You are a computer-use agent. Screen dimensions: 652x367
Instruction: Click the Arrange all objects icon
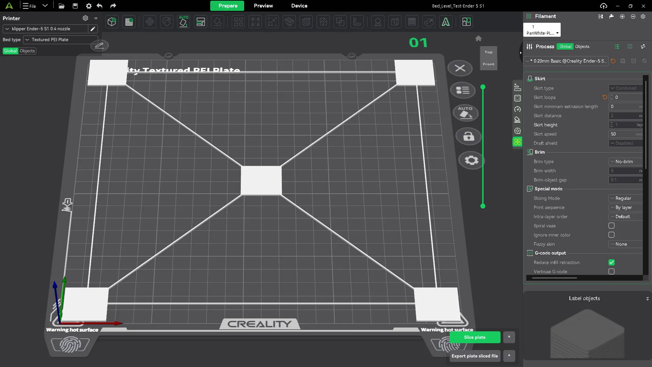point(201,22)
